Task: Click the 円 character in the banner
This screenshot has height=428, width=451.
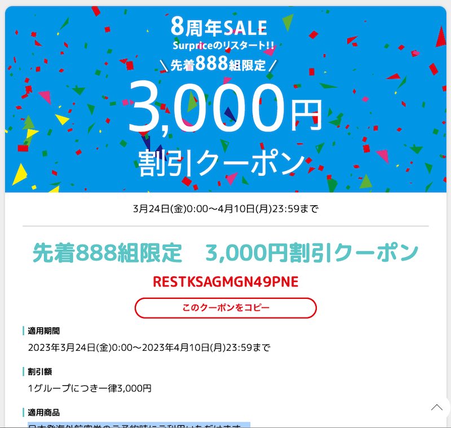Action: (306, 115)
